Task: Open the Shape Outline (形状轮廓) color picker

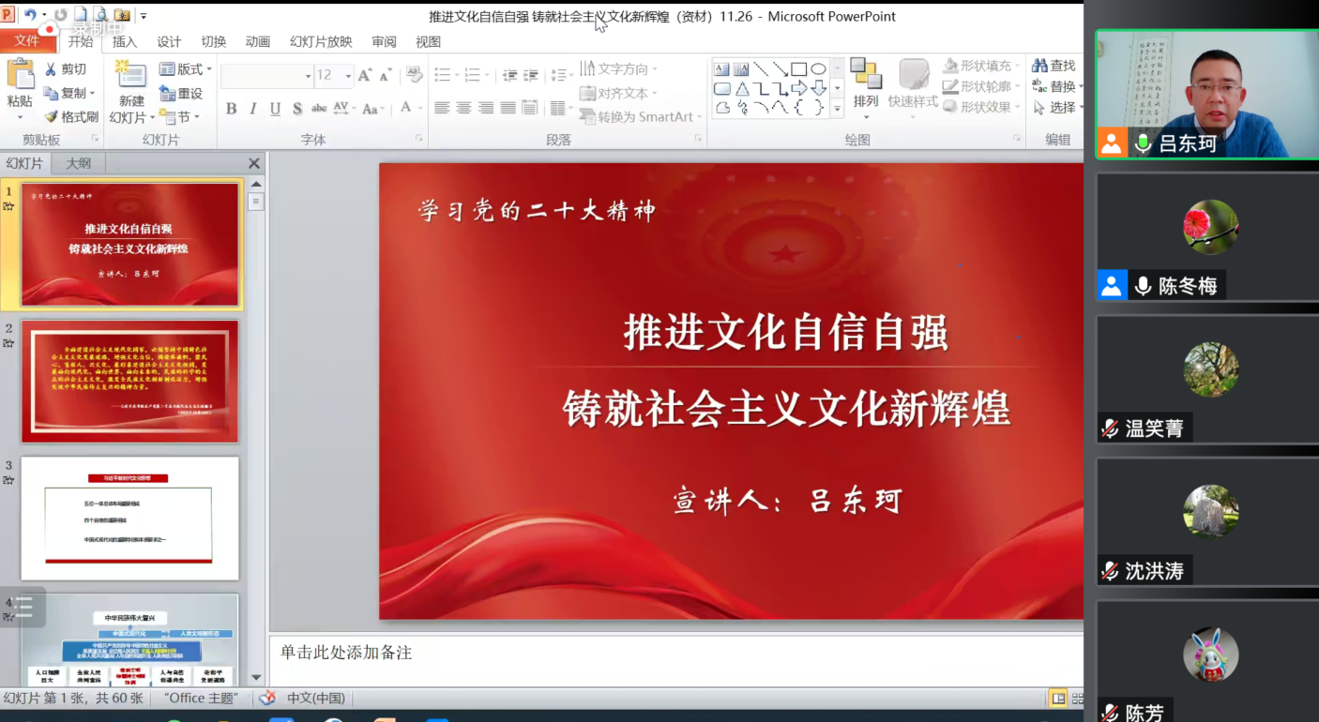Action: pyautogui.click(x=981, y=86)
